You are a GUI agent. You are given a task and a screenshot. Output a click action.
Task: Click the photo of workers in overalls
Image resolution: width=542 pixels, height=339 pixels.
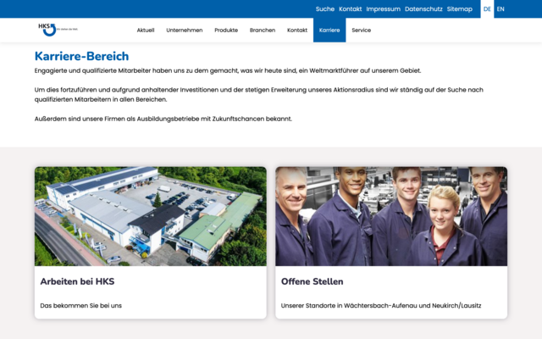pos(391,216)
